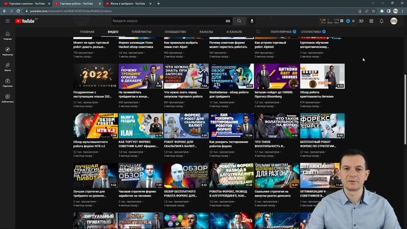Screen dimensions: 407x229
Task: Open ПЛЕЙЛИСТЫ channel tab
Action: (x=141, y=32)
